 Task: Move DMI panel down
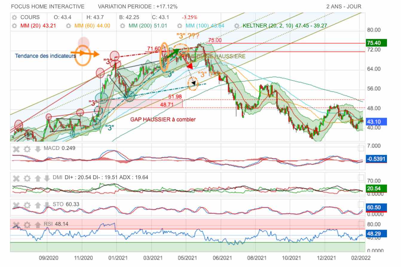(47, 178)
